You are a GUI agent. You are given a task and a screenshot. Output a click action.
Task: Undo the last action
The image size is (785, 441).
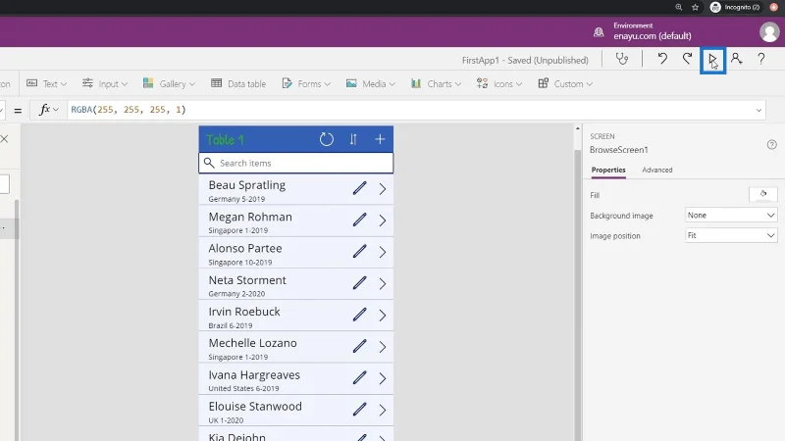[x=662, y=59]
